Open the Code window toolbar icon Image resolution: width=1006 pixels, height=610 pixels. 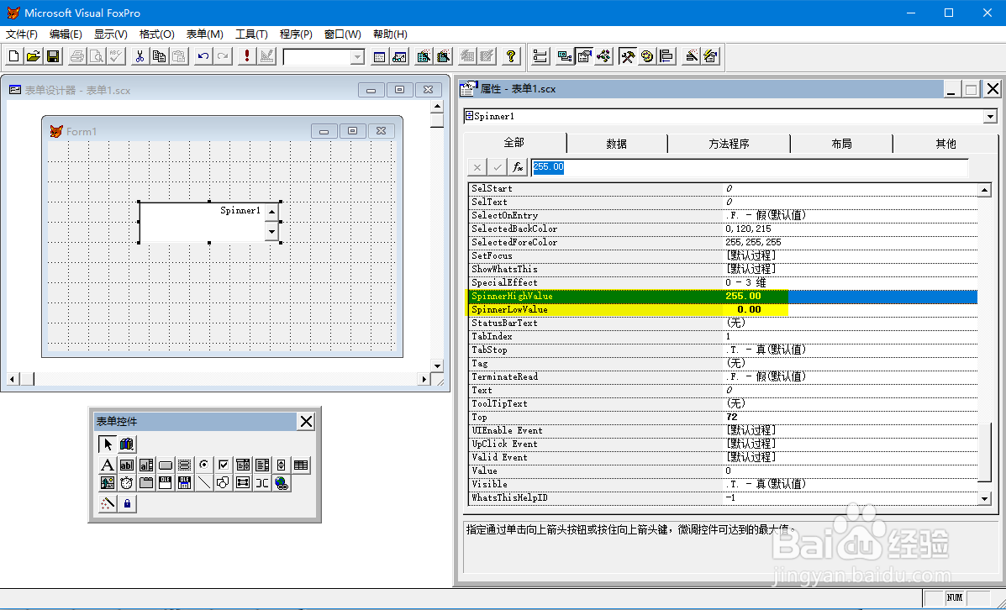click(x=603, y=56)
